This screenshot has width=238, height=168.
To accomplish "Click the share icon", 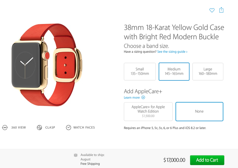I will tap(221, 10).
